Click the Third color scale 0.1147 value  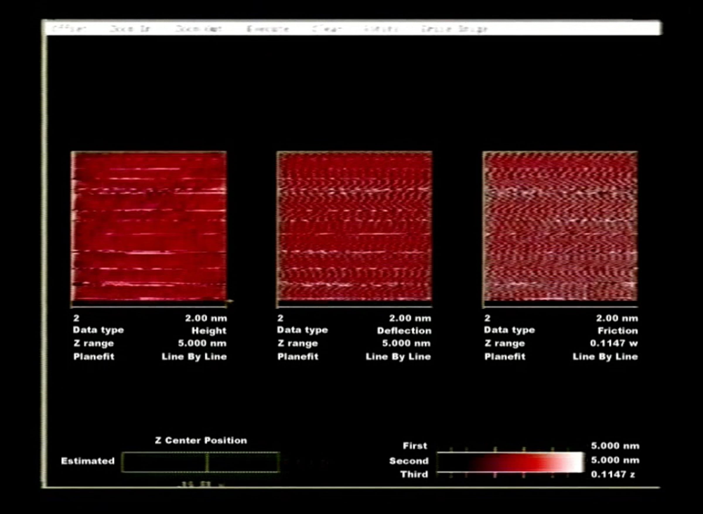612,474
